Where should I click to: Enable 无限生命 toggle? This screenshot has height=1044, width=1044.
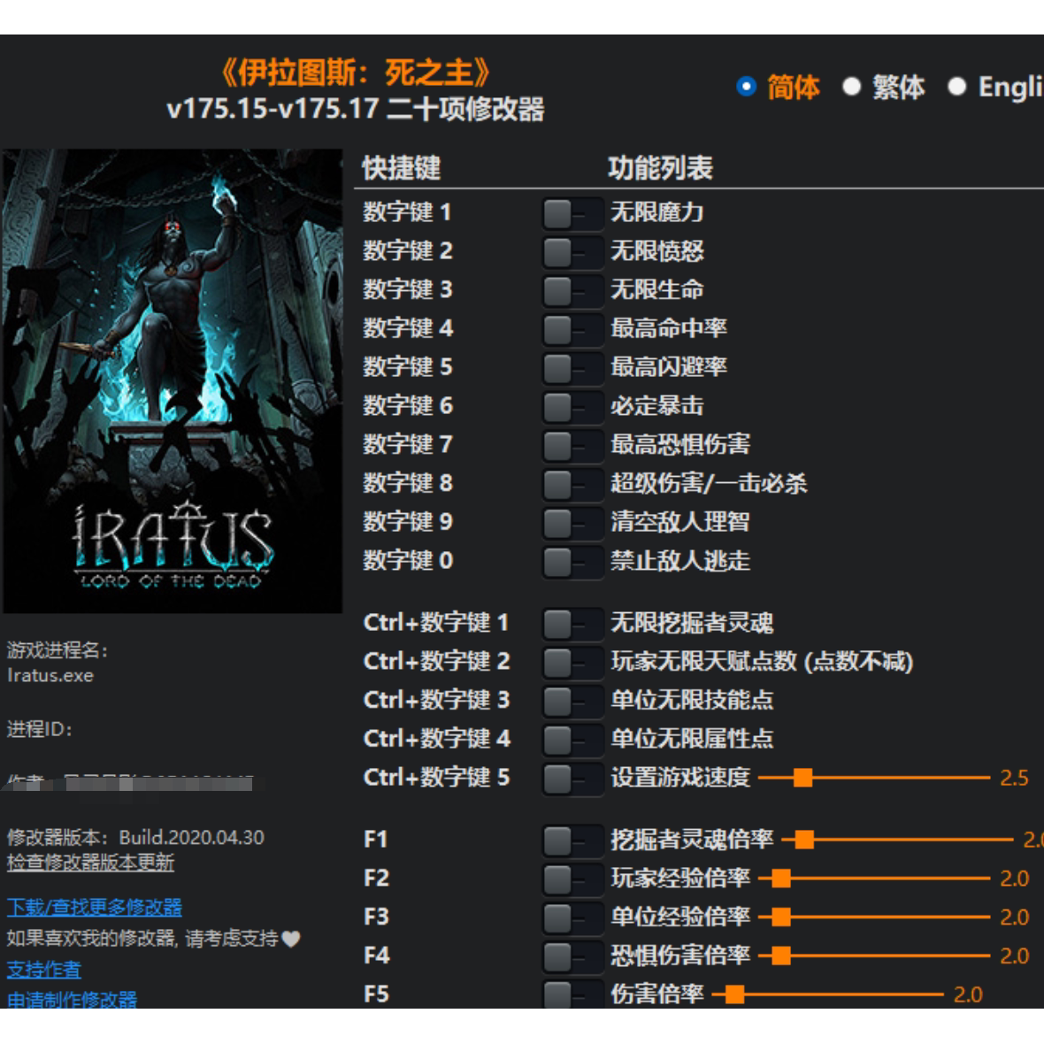(x=572, y=291)
